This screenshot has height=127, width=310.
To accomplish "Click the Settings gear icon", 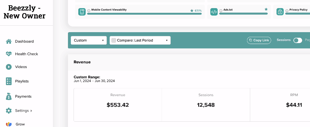I will [x=9, y=110].
